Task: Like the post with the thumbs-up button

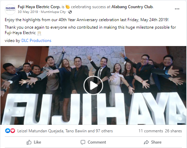Action: [x=34, y=142]
